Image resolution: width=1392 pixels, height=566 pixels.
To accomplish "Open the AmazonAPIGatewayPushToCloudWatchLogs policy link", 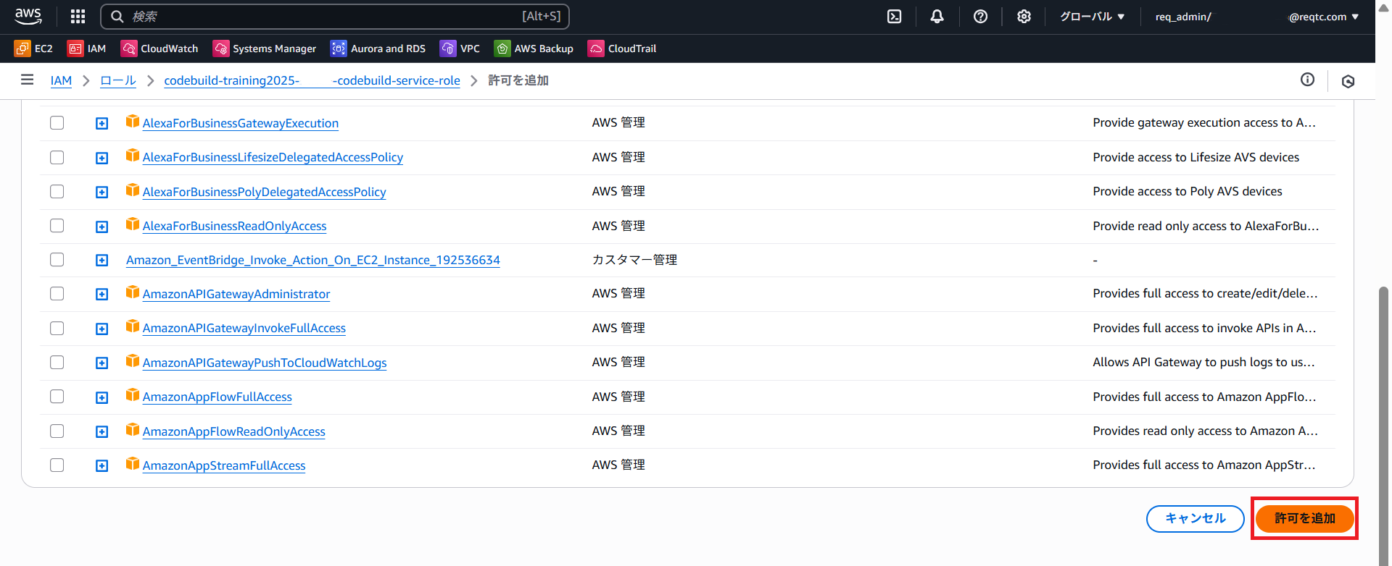I will click(x=265, y=363).
